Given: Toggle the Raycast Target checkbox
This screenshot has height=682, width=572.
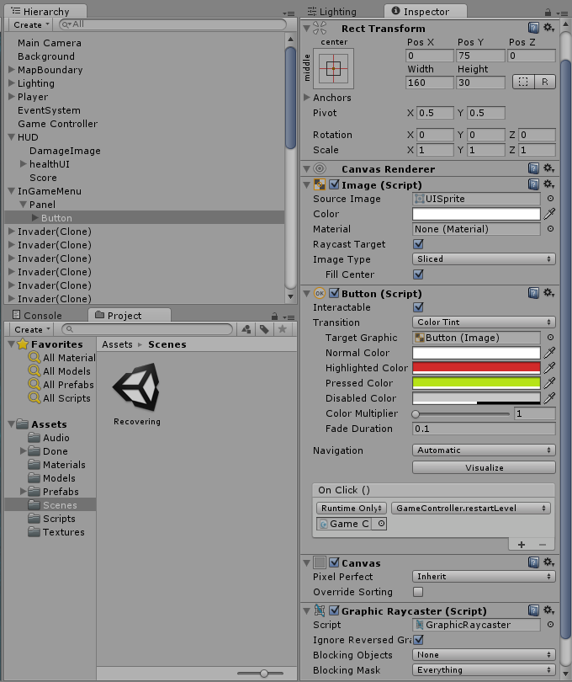Looking at the screenshot, I should click(419, 244).
